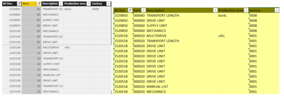The height and width of the screenshot is (96, 284).
Task: Select SUPPLY UNIT cell in right yellow table
Action: 182,26
